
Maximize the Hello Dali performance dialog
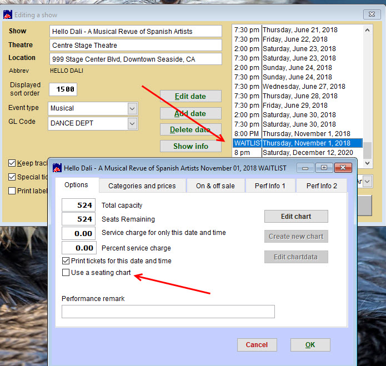click(324, 167)
